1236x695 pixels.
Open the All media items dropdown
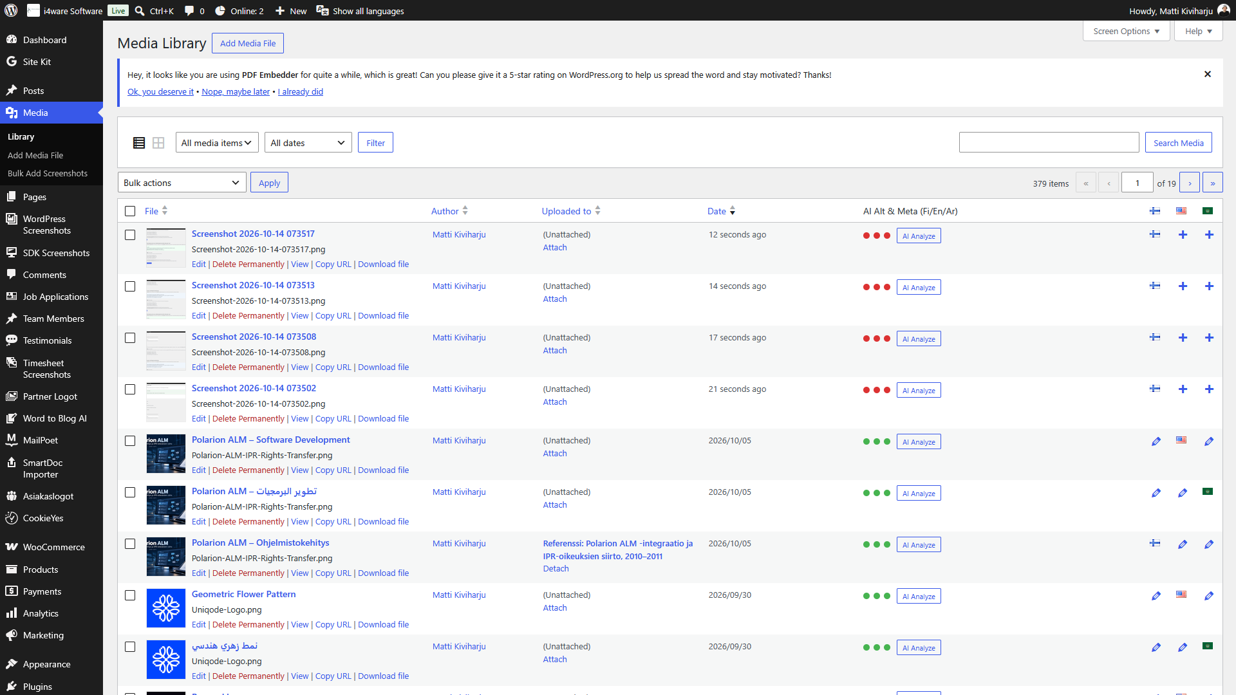217,143
